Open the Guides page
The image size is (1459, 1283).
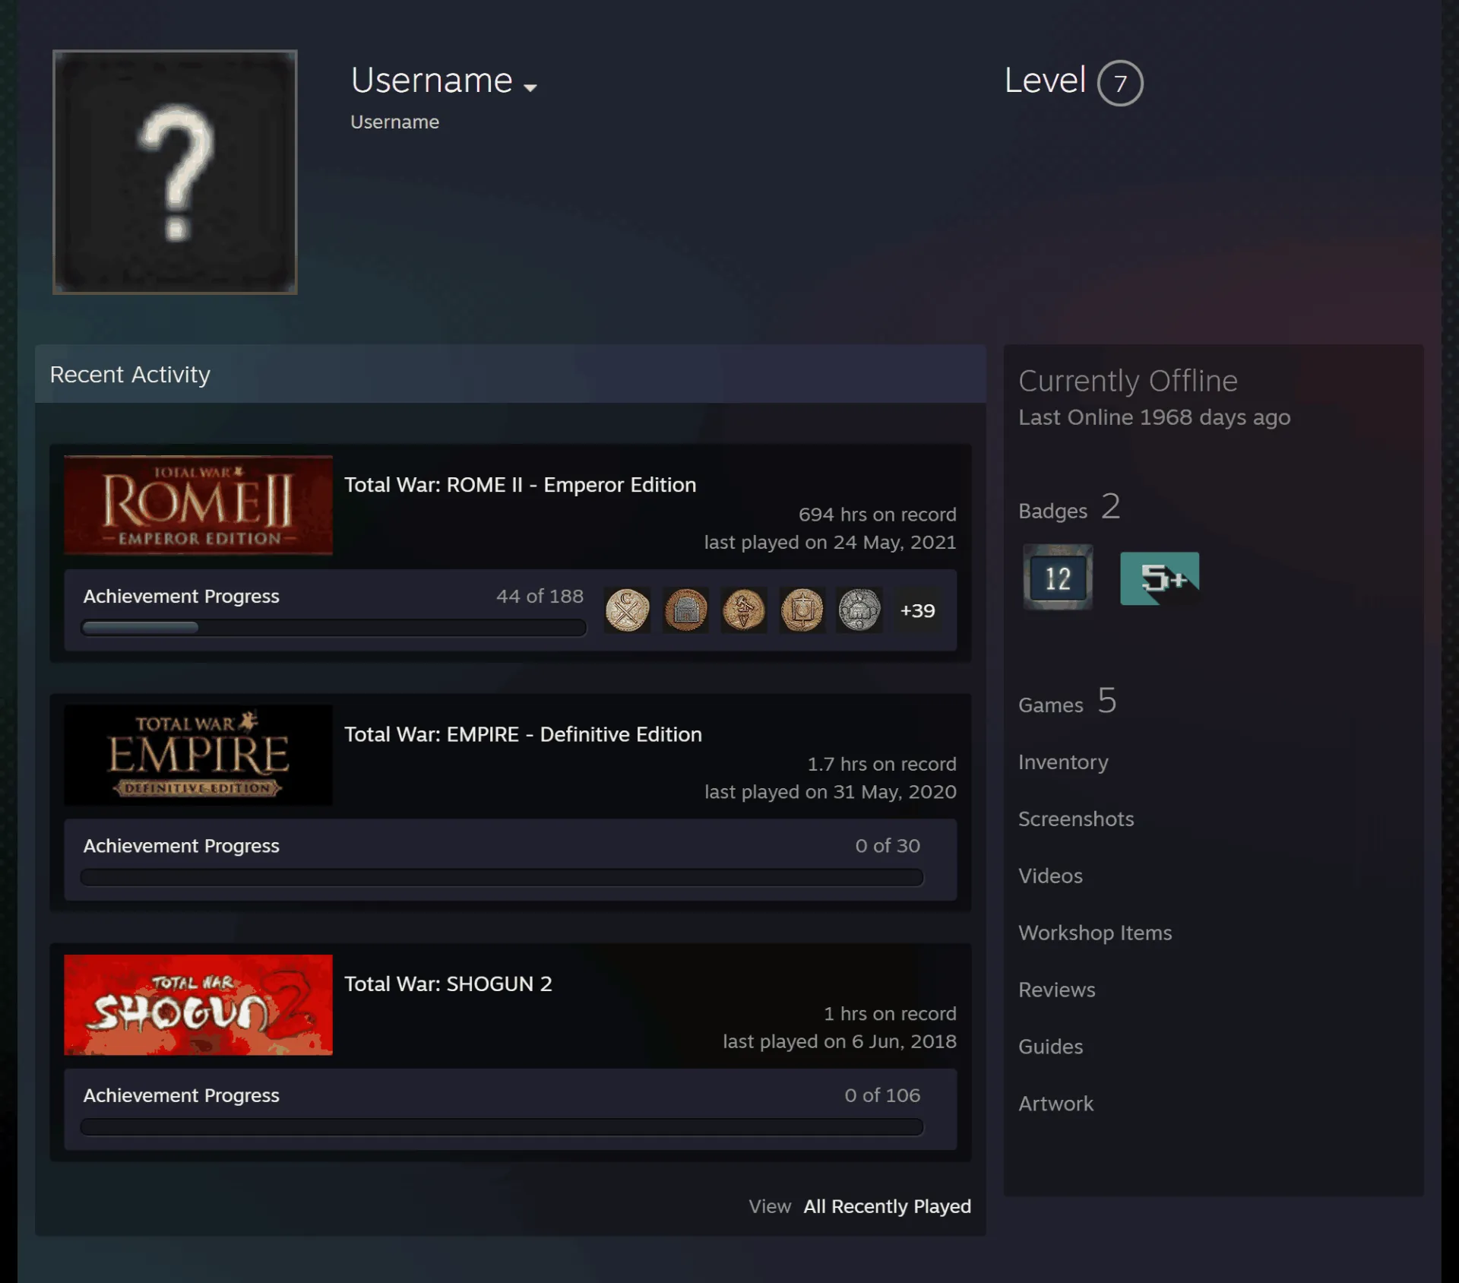(x=1051, y=1047)
